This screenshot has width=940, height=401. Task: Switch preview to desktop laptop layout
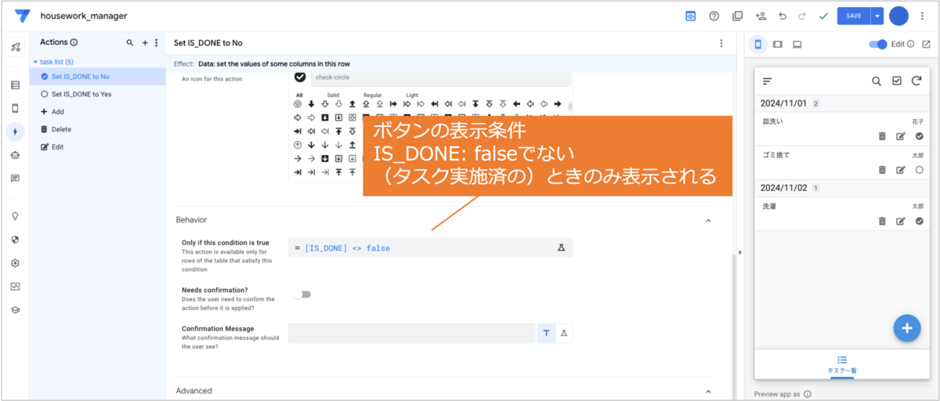(797, 44)
